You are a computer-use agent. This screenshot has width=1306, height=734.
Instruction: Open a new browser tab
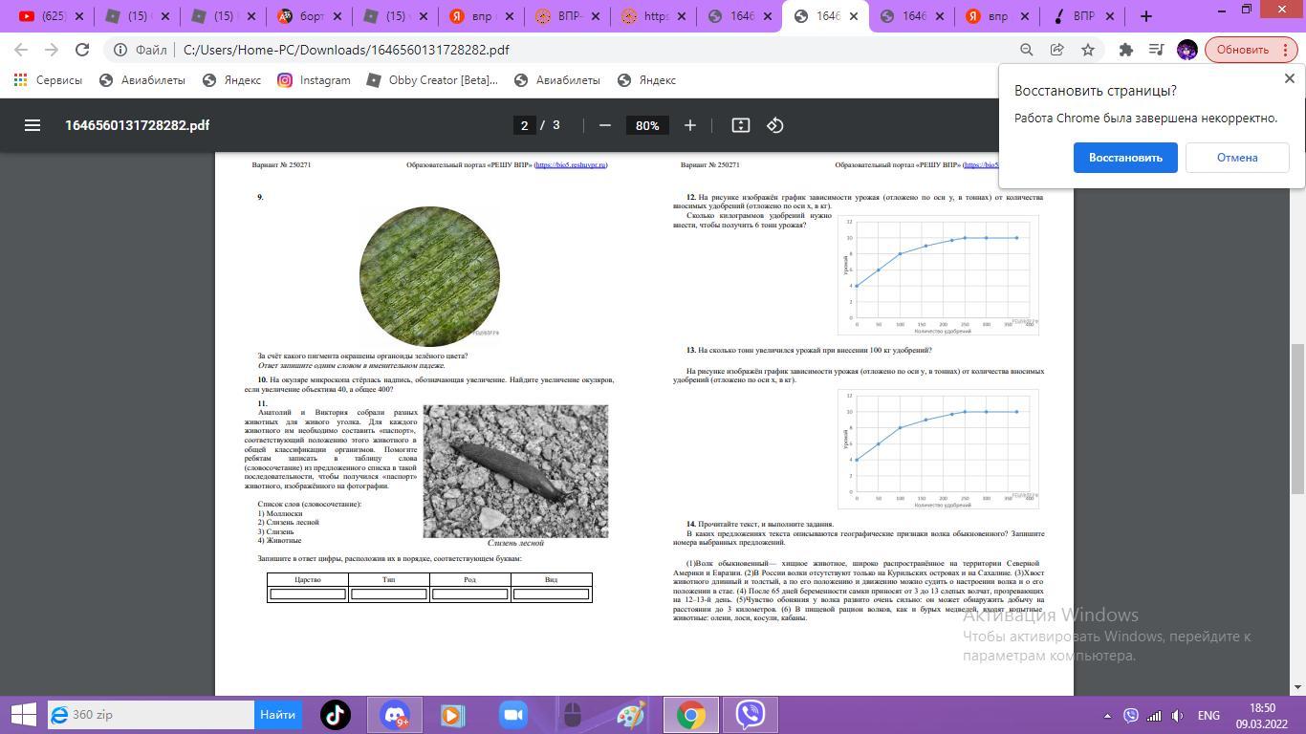coord(1145,16)
